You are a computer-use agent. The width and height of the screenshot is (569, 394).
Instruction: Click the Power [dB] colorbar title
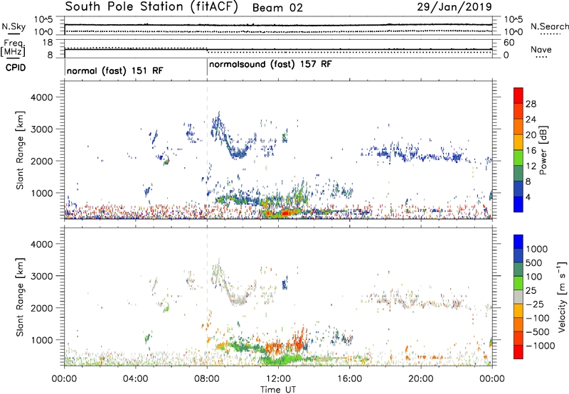pos(543,150)
